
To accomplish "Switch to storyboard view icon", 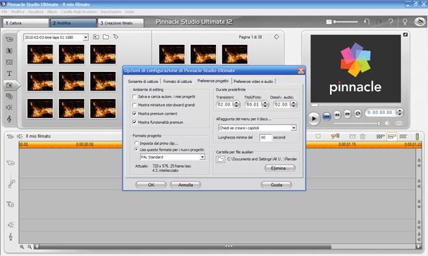I will [380, 136].
